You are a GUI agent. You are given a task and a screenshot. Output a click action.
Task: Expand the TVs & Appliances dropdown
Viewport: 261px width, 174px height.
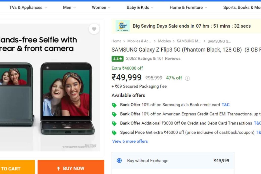28,8
